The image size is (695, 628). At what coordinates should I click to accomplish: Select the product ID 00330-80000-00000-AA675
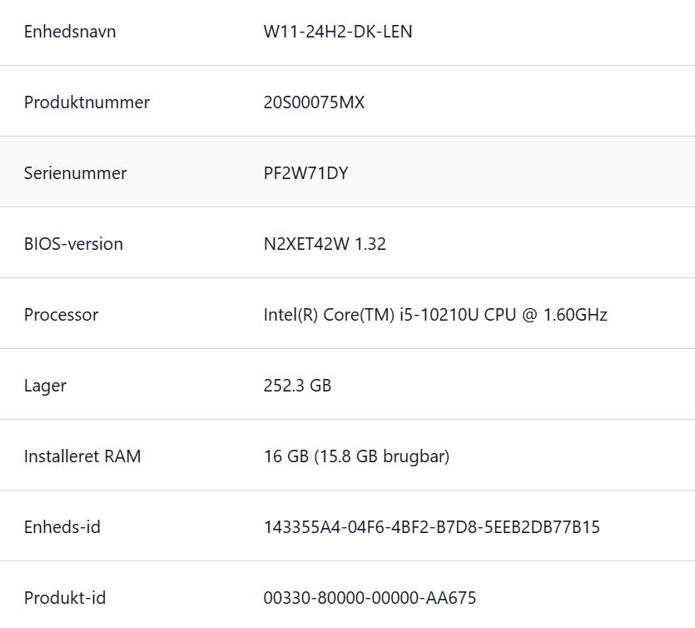(370, 598)
